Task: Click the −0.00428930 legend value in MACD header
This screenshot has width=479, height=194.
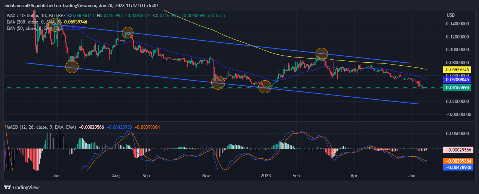Action: point(120,127)
